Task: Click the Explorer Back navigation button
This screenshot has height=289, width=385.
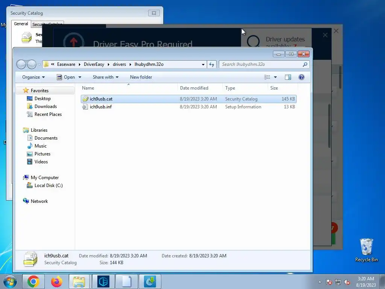Action: tap(21, 64)
